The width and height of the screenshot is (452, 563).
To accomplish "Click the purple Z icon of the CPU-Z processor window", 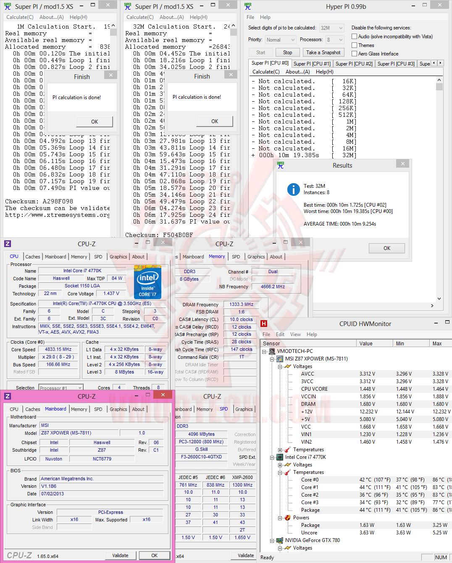I will (8, 244).
